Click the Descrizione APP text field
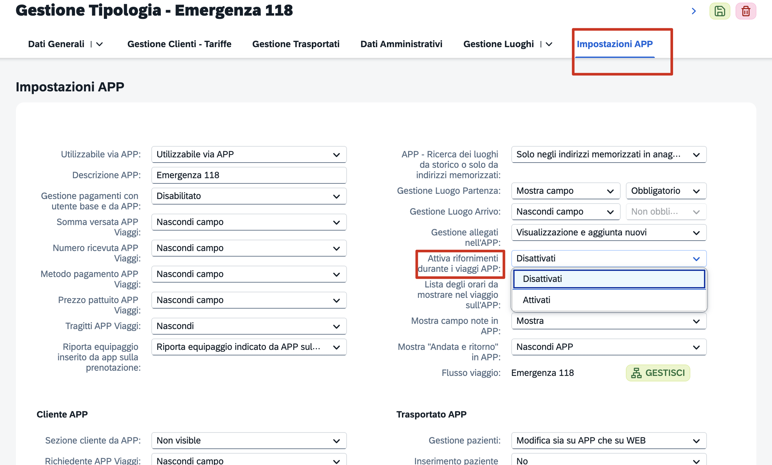This screenshot has height=465, width=772. [x=249, y=175]
